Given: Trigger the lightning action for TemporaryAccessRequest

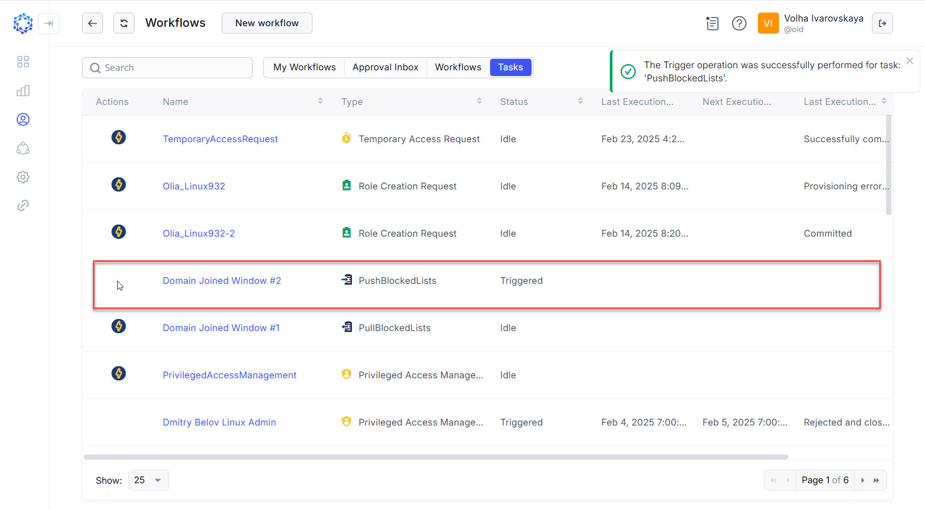Looking at the screenshot, I should coord(119,137).
